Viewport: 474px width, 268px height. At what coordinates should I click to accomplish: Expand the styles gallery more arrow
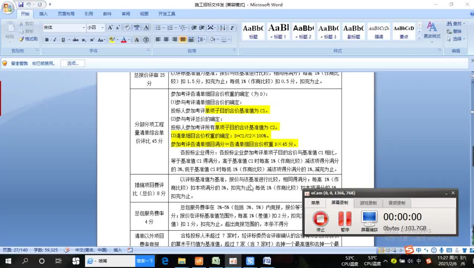pyautogui.click(x=419, y=38)
